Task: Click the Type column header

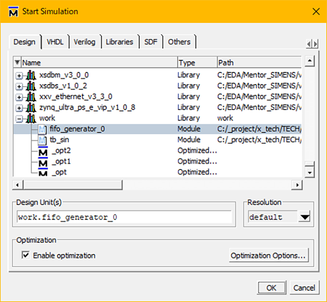Action: tap(197, 63)
